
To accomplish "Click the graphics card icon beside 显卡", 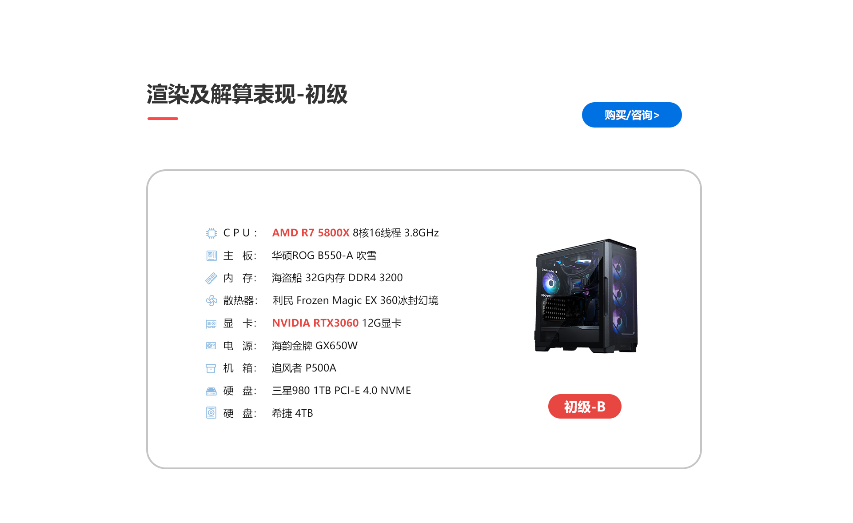I will [211, 324].
